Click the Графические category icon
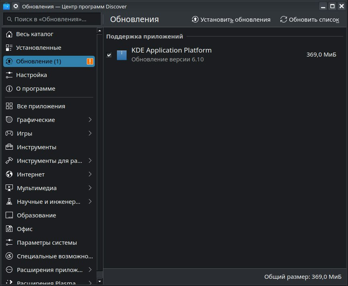Image resolution: width=348 pixels, height=286 pixels. click(9, 120)
